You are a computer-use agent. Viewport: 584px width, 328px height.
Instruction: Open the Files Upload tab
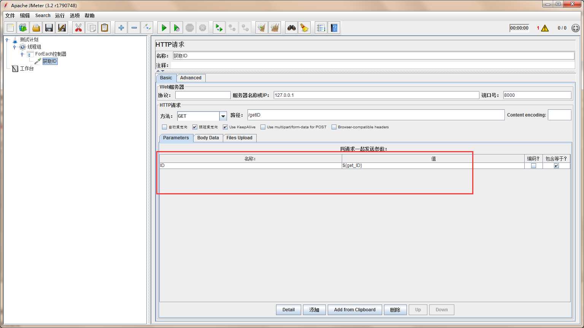[x=240, y=138]
